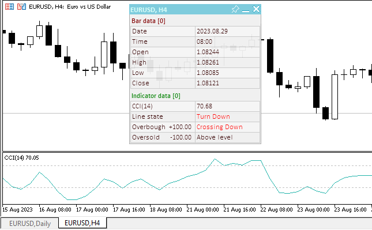Click the '23 Aug 16:00' time axis label
The image size is (372, 230).
351,210
